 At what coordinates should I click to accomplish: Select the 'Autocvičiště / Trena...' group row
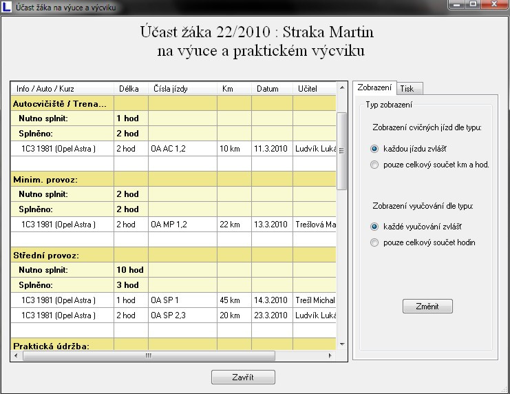point(173,103)
